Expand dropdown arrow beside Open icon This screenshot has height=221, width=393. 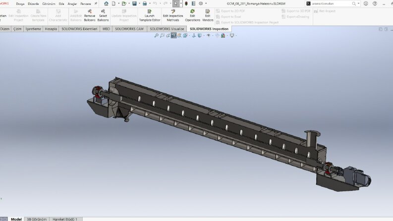[x=129, y=3]
